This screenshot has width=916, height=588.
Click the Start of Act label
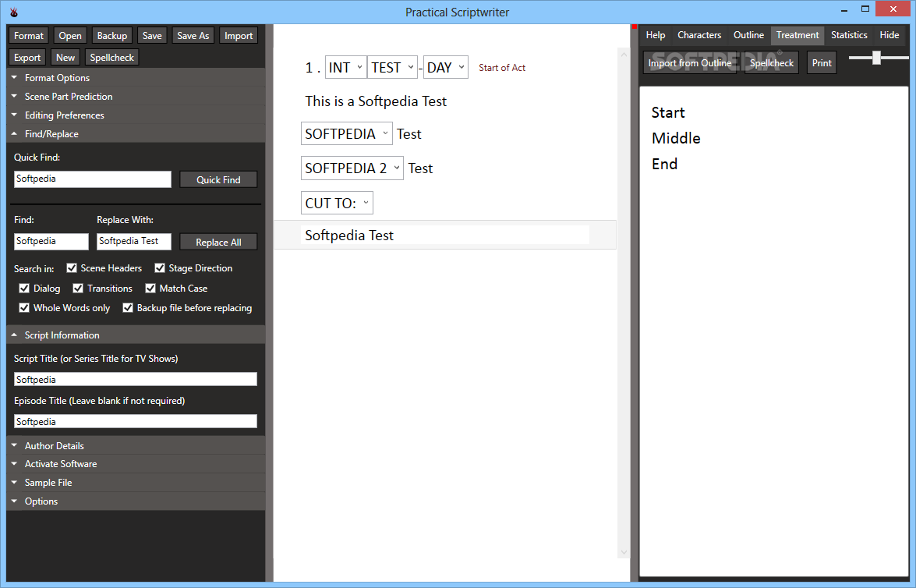pyautogui.click(x=502, y=68)
